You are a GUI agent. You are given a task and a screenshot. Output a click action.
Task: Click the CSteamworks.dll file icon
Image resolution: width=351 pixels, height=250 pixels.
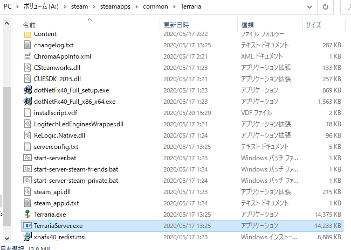pyautogui.click(x=27, y=67)
